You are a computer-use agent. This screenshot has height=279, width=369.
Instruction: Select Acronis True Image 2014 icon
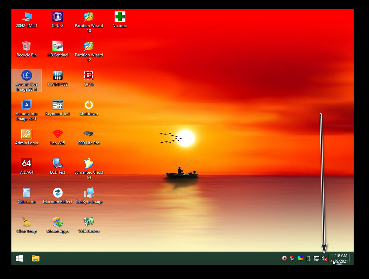pos(27,81)
